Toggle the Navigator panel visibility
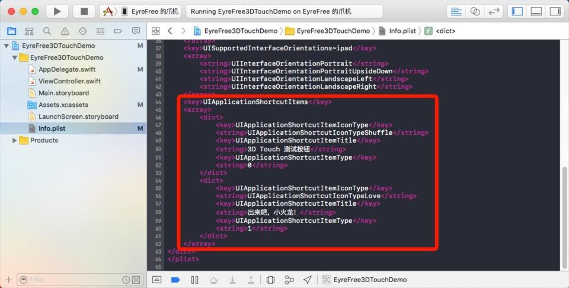This screenshot has width=569, height=288. click(517, 11)
